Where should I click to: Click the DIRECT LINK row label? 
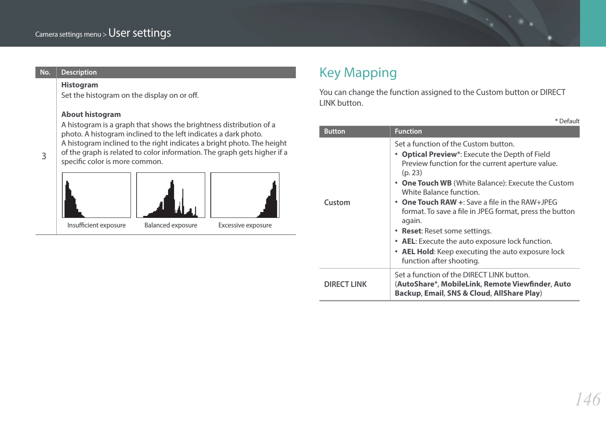(345, 285)
